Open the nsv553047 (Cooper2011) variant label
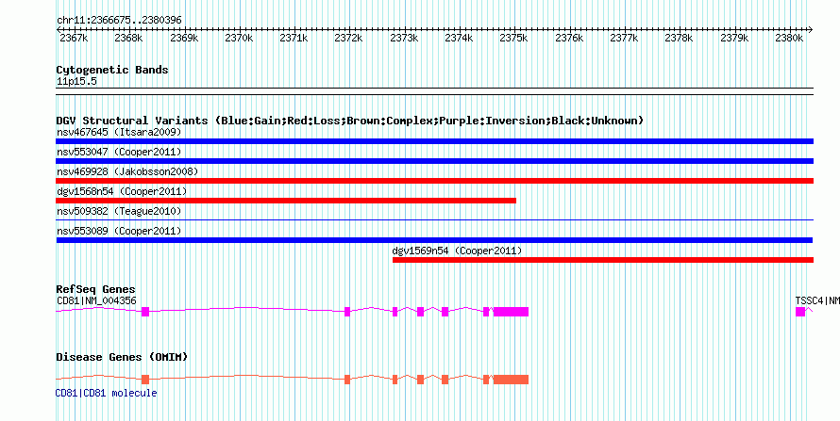 click(119, 153)
